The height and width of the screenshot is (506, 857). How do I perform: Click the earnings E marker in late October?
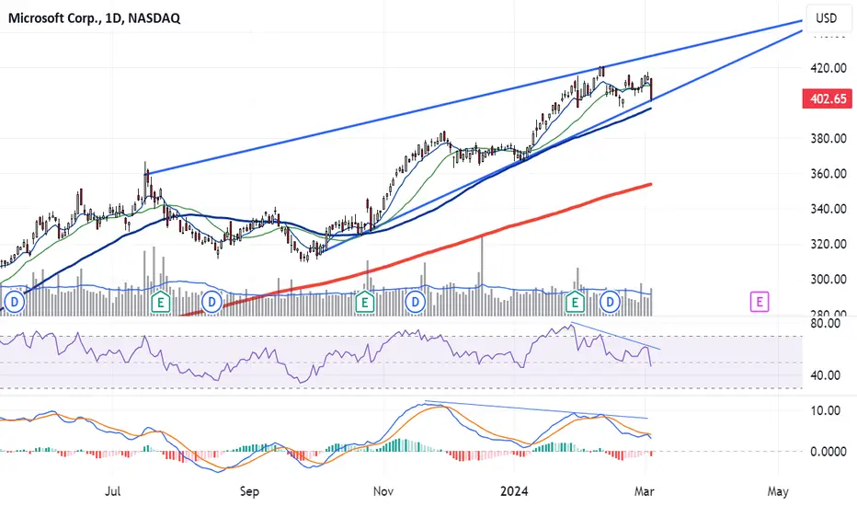tap(364, 302)
